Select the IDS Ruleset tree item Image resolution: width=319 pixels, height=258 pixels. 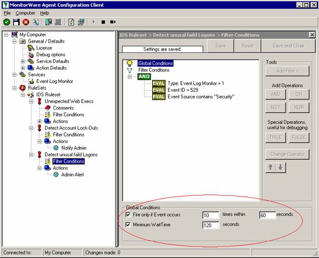coord(48,94)
